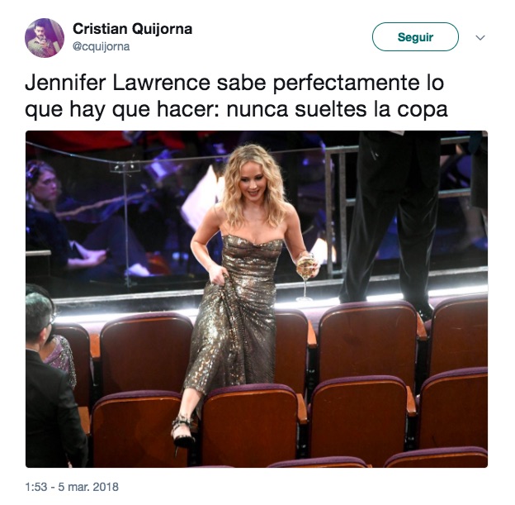Open the Cristian Quijorna display name link
Screen dimensions: 515x505
132,29
